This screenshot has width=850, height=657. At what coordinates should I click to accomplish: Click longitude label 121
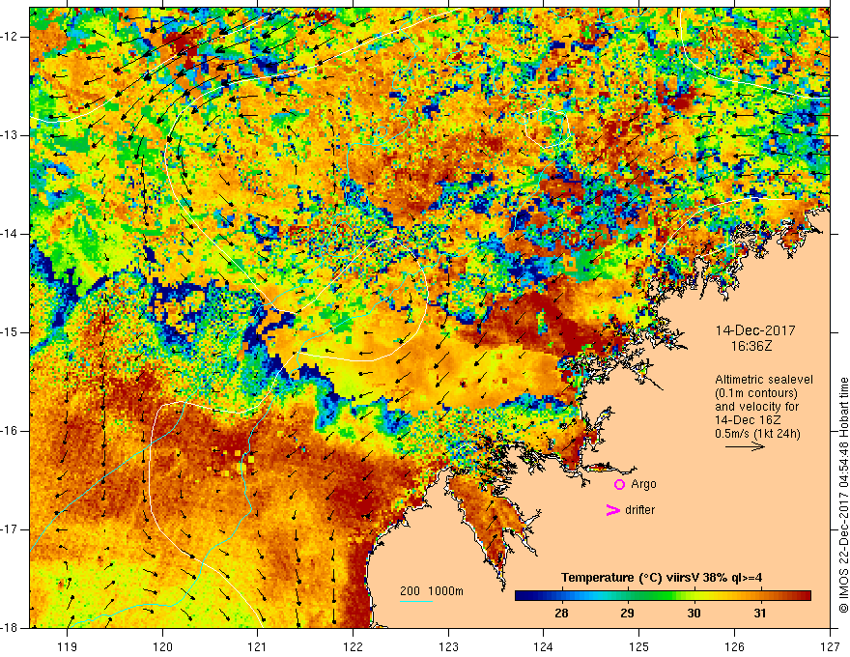[258, 646]
